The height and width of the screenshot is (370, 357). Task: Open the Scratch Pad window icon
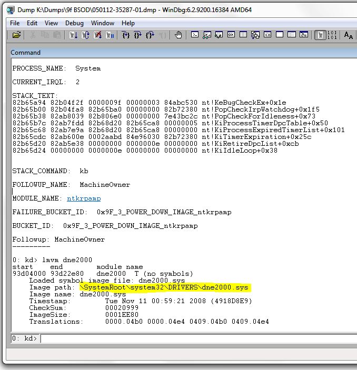pos(280,35)
